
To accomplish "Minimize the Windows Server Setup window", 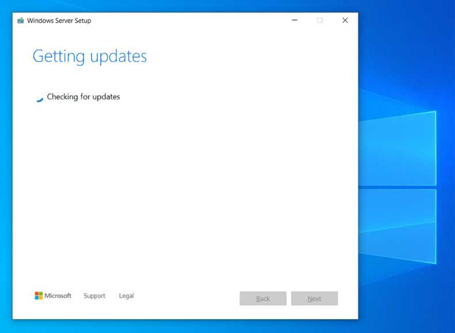I will click(x=294, y=20).
